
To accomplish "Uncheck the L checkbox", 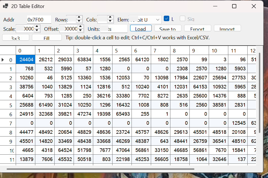I will click(166, 19).
